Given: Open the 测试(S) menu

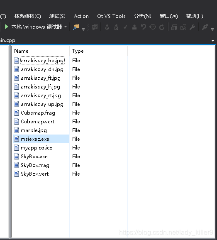Looking at the screenshot, I should pos(57,16).
